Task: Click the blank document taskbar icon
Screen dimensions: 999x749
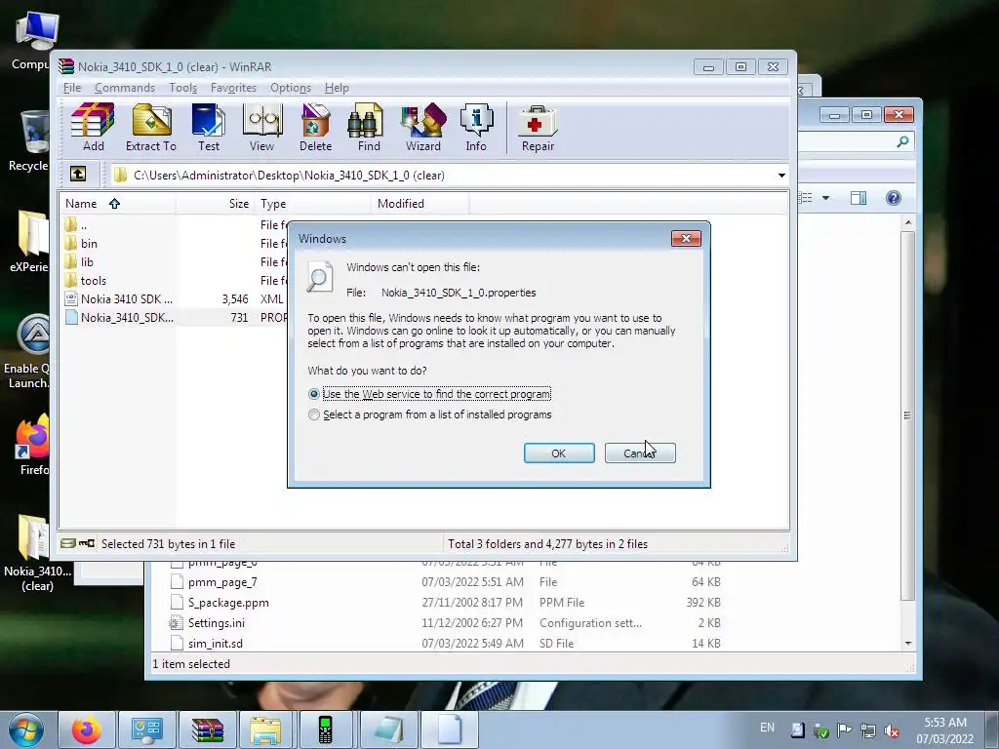Action: (449, 729)
